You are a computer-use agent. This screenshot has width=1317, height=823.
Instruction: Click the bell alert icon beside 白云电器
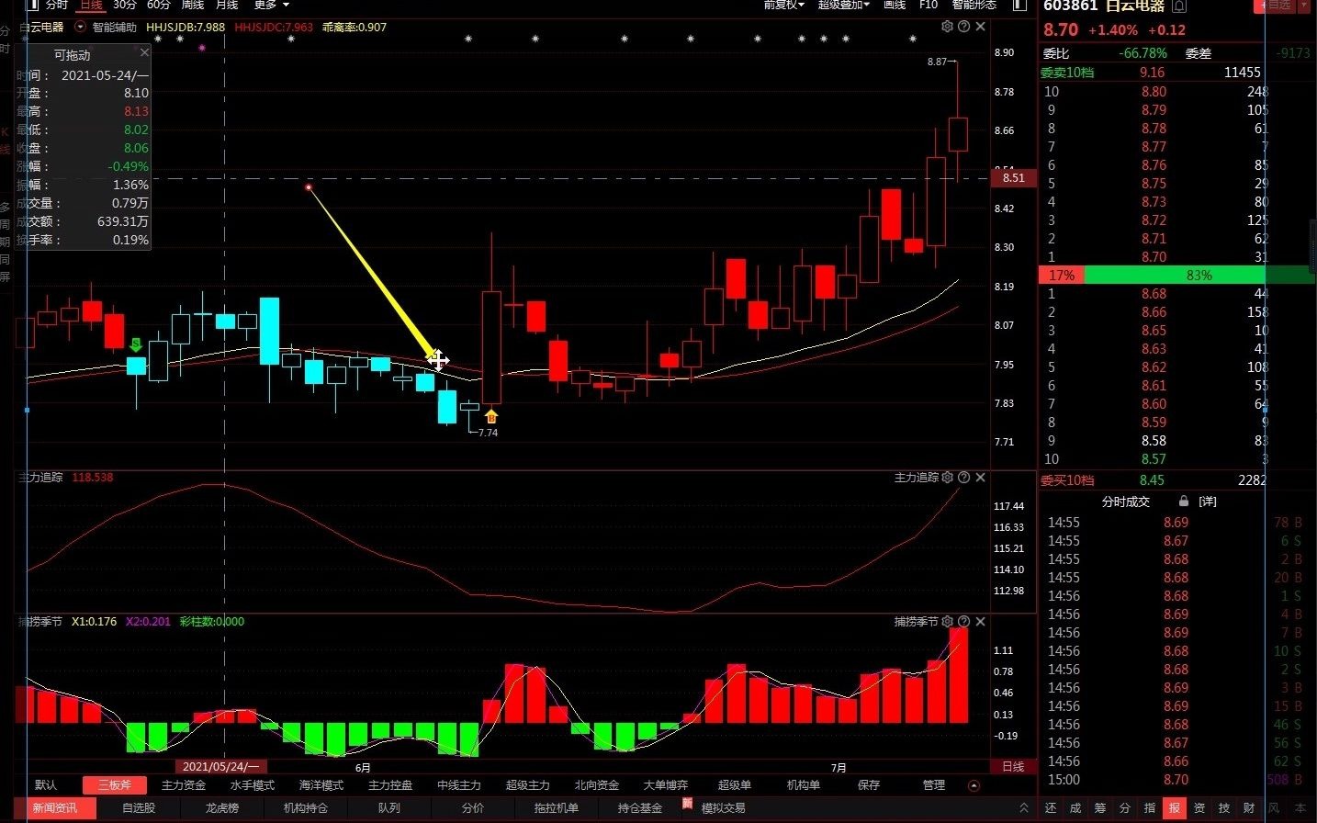tap(1179, 6)
